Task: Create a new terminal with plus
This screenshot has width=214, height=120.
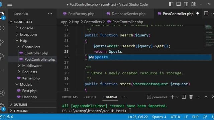Action: (x=173, y=97)
